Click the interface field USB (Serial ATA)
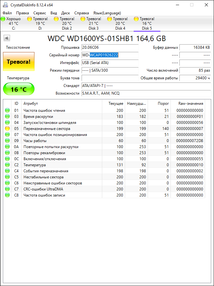This screenshot has width=214, height=286. [x=110, y=63]
